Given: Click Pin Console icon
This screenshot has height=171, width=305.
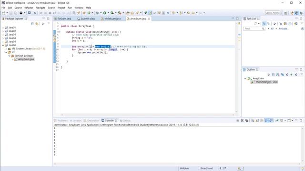Looking at the screenshot, I should point(277,121).
